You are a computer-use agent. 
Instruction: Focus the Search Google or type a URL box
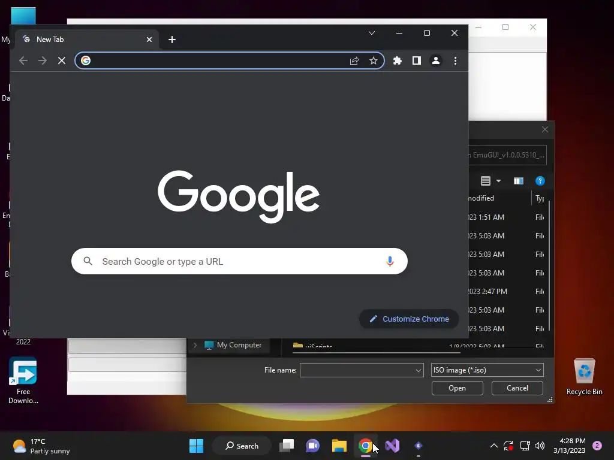click(x=239, y=261)
